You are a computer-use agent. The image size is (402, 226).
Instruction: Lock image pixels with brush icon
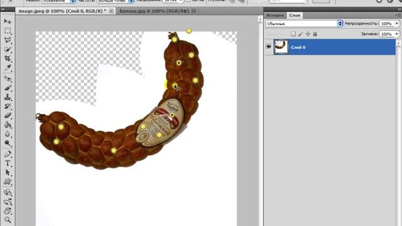(x=300, y=34)
